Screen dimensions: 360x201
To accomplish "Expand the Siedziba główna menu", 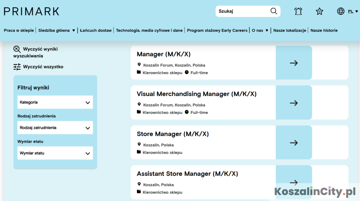I will click(x=57, y=31).
